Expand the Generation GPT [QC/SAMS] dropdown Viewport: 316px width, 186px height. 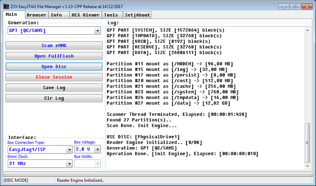click(x=97, y=31)
